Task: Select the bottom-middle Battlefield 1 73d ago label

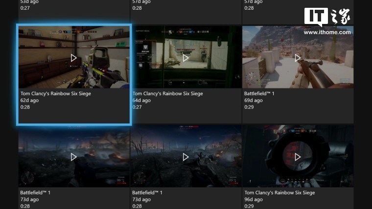Action: click(x=141, y=199)
